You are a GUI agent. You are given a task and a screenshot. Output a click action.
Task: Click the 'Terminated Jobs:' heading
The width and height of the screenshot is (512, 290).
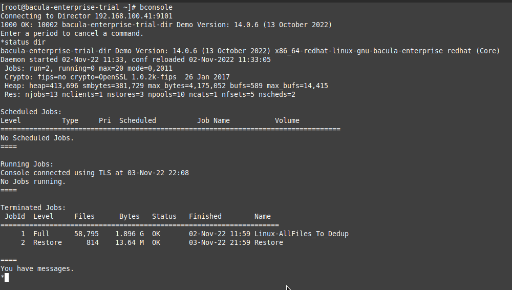pyautogui.click(x=33, y=208)
